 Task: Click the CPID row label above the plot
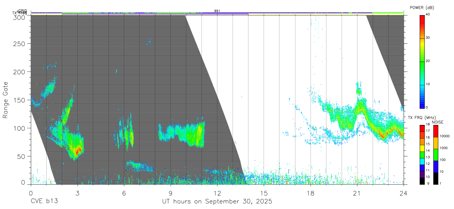(22, 11)
